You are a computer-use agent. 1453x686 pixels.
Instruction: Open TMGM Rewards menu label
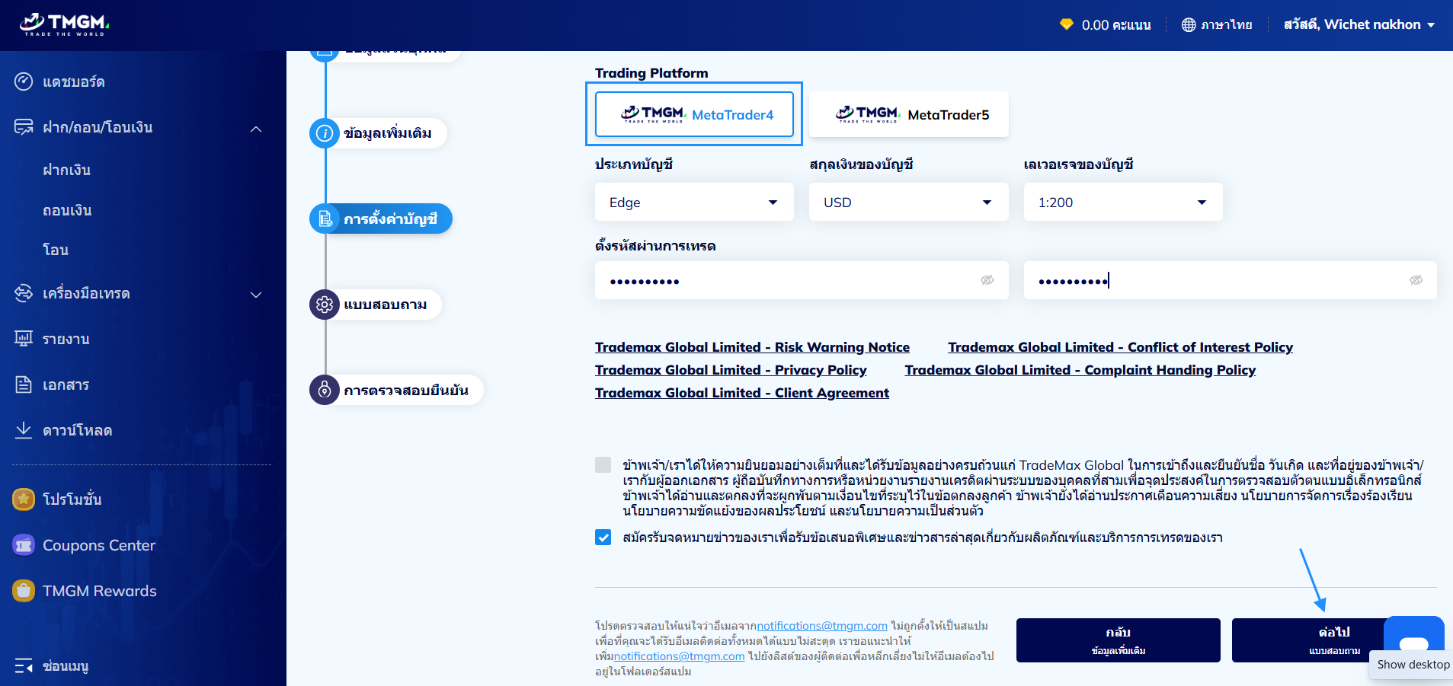(100, 591)
